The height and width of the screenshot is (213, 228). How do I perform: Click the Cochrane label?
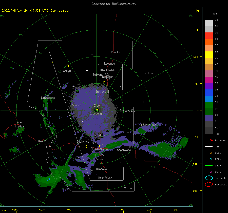83,142
